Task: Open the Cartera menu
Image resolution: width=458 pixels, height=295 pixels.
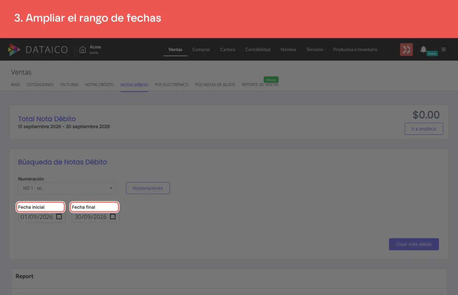Action: [x=228, y=50]
